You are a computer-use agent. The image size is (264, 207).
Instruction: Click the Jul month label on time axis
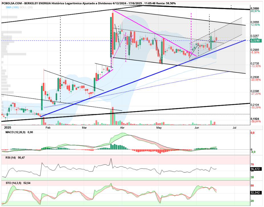(x=234, y=128)
